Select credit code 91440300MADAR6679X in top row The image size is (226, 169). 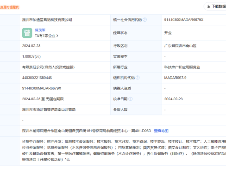coord(184,20)
